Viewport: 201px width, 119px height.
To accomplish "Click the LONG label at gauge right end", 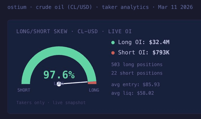I will pos(94,90).
